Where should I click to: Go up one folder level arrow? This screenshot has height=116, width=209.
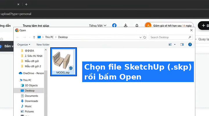point(34,37)
